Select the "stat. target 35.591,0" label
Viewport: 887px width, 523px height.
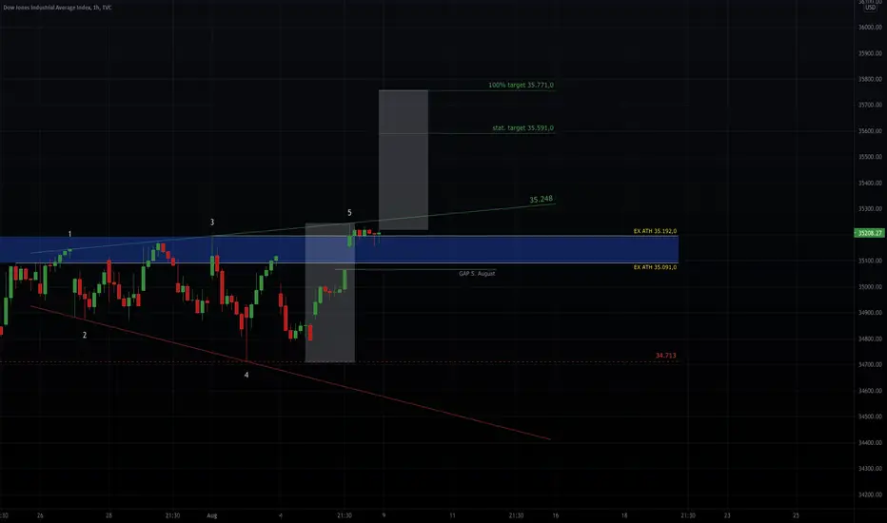tap(522, 127)
